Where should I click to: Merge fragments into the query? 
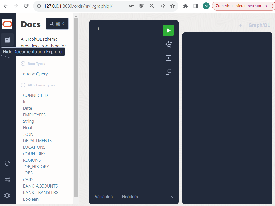168,58
